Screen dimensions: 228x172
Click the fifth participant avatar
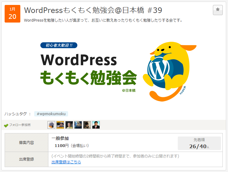click(x=87, y=125)
